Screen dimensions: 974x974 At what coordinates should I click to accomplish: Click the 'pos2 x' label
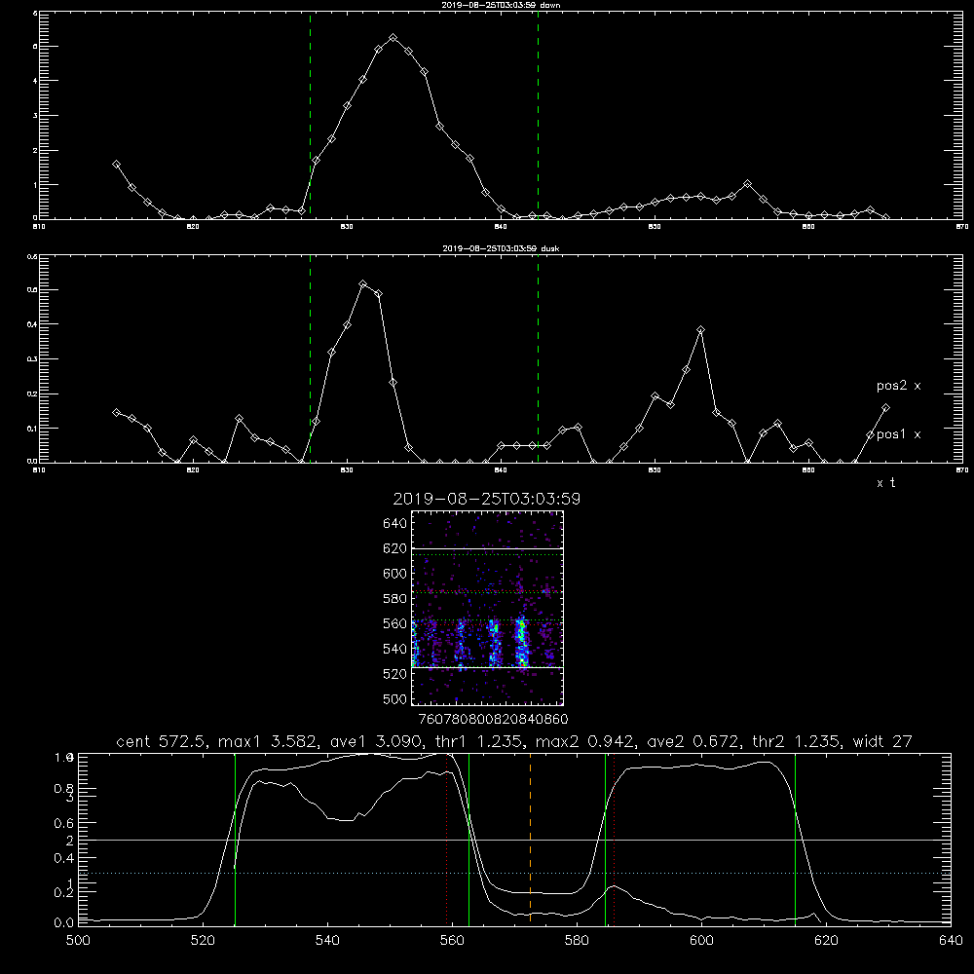(x=898, y=386)
